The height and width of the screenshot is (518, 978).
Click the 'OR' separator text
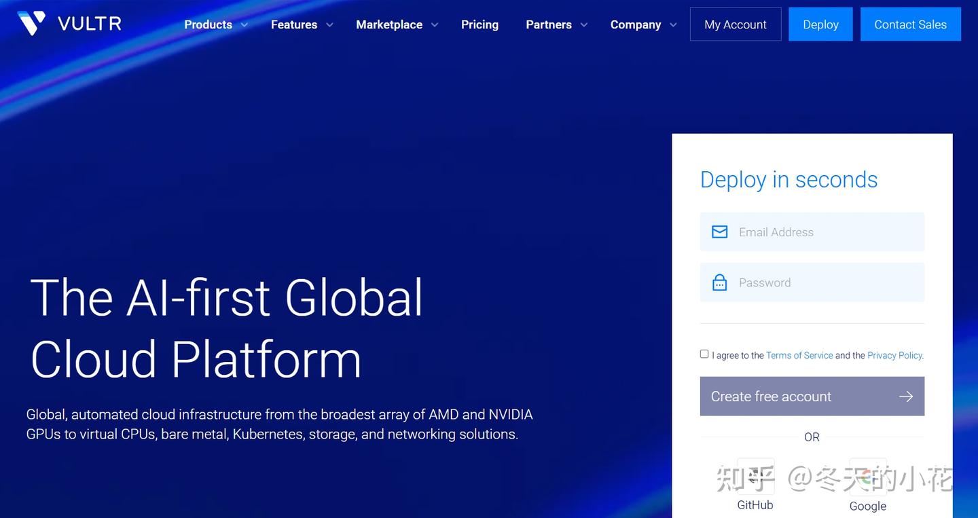click(x=812, y=437)
